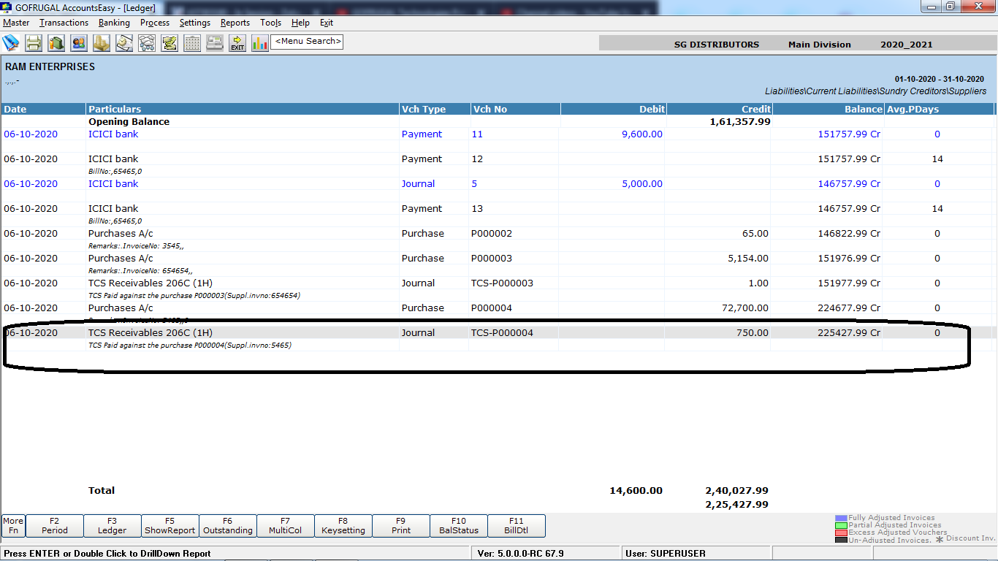Click the F5 ShowReport button
The height and width of the screenshot is (561, 998).
pos(170,526)
